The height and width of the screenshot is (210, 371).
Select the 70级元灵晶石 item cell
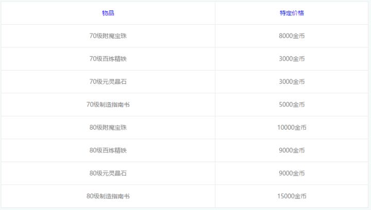[x=108, y=82]
